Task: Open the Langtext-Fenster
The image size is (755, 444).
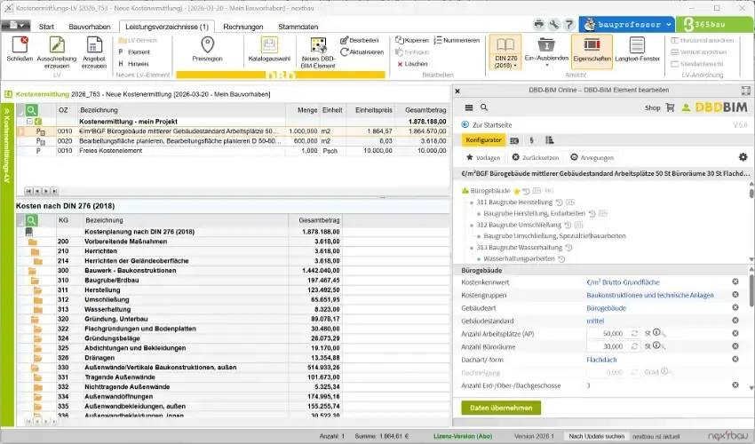Action: [637, 49]
